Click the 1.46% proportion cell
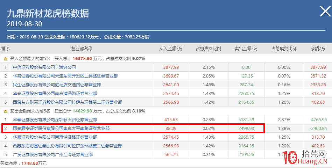 pyautogui.click(x=209, y=85)
